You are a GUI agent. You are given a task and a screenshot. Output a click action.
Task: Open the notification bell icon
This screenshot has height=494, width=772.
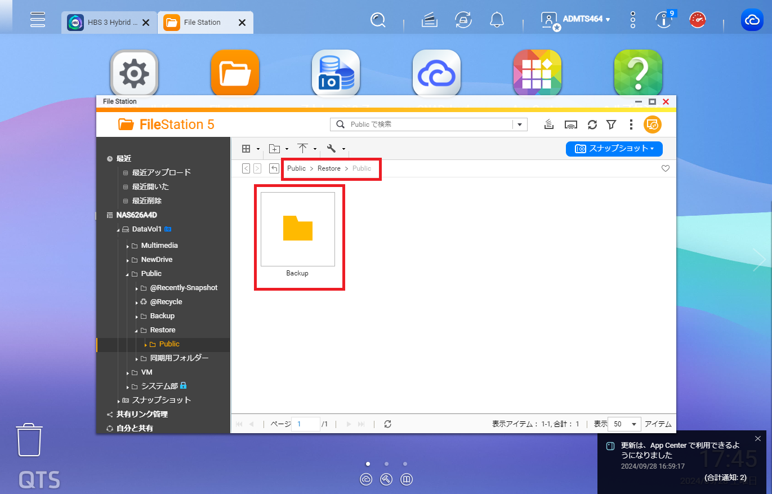[x=497, y=20]
